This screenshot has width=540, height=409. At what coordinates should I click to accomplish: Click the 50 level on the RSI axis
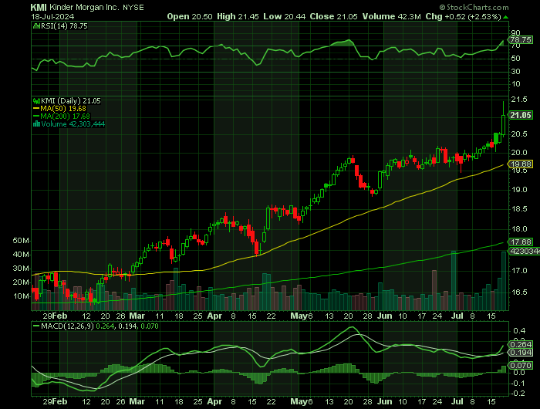(515, 59)
